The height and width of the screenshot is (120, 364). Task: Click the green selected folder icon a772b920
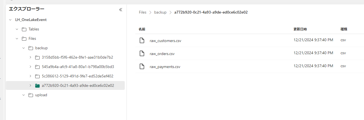pyautogui.click(x=37, y=86)
